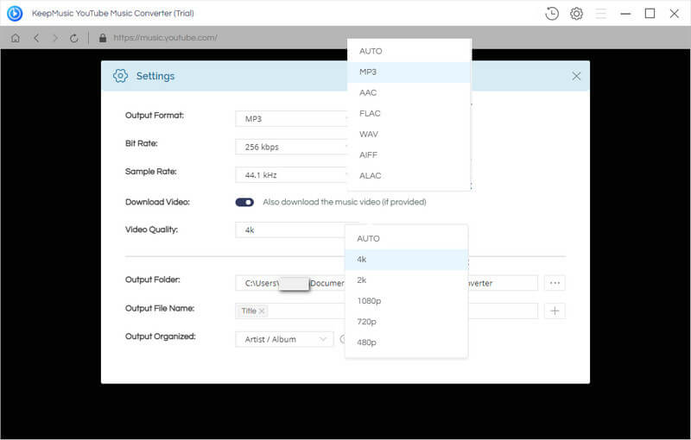This screenshot has height=440, width=691.
Task: Browse output folder with three-dots button
Action: pyautogui.click(x=555, y=283)
